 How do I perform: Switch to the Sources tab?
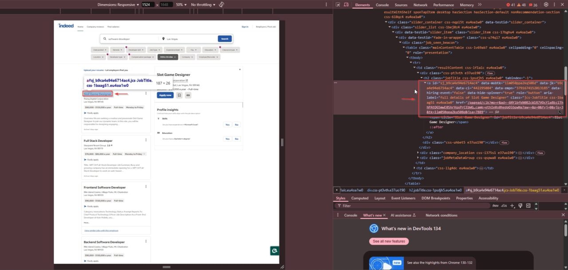pos(401,5)
